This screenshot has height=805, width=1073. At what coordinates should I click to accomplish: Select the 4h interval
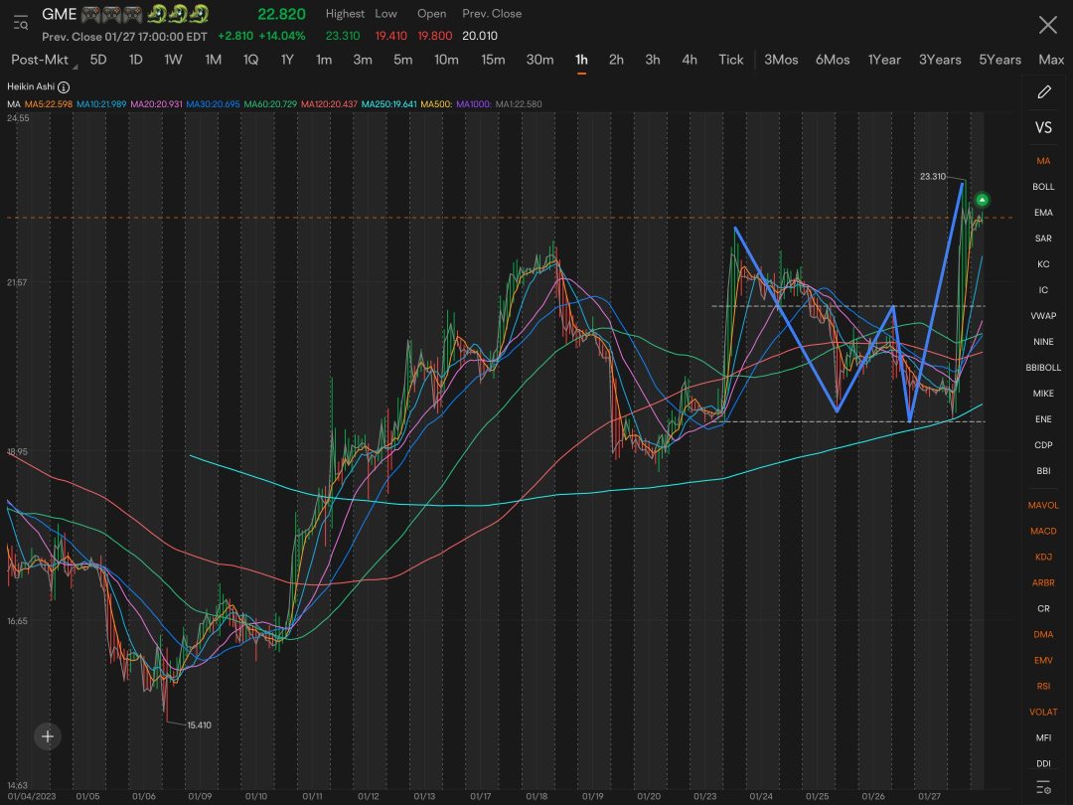690,60
